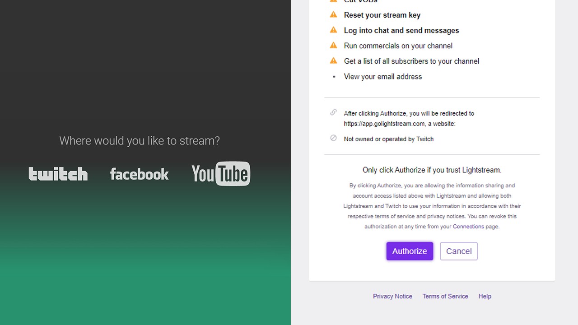Click the warning icon beside Log into chat
The image size is (578, 325).
[334, 30]
